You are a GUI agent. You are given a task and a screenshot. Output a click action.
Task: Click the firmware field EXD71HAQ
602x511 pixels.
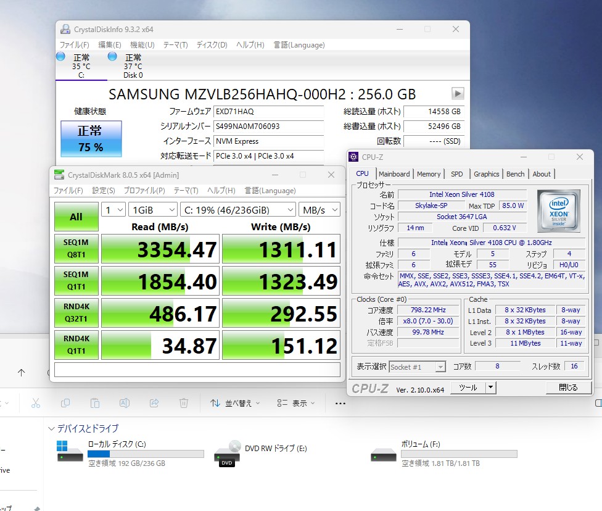point(268,112)
